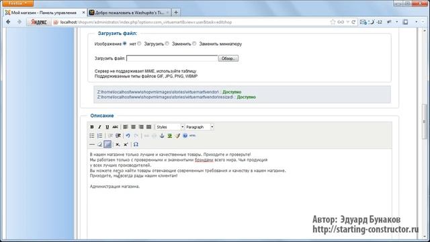
Task: Open the weather icon showing -12
Action: tap(375, 22)
